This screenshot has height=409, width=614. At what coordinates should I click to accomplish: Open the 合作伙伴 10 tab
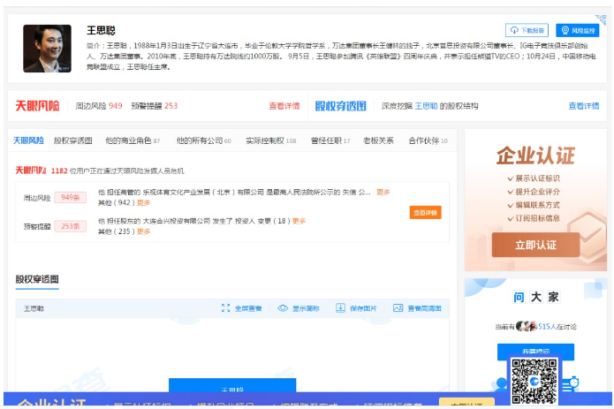[428, 140]
